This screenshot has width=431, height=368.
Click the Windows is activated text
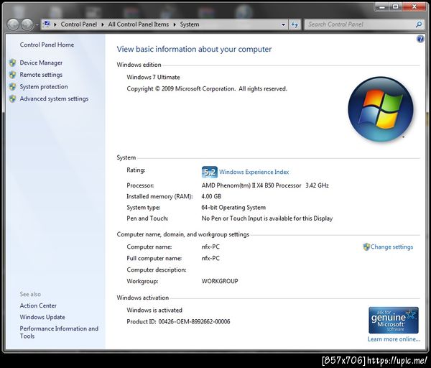pyautogui.click(x=154, y=310)
